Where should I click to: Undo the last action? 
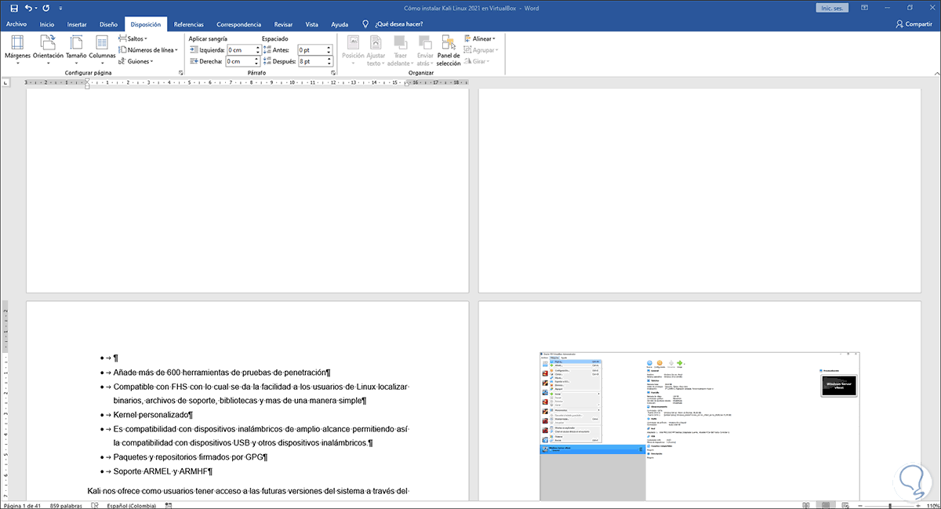pos(28,7)
